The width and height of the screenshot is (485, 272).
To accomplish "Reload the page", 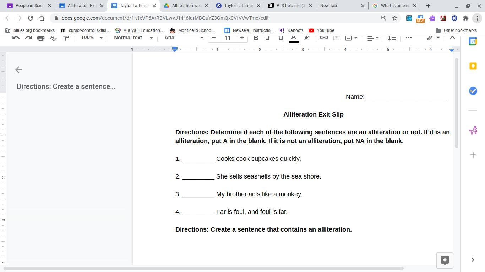I will (31, 18).
